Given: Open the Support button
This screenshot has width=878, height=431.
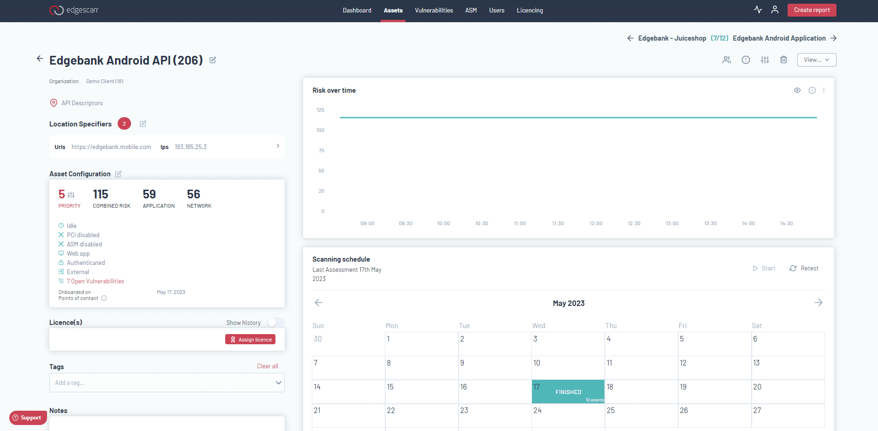Looking at the screenshot, I should click(x=28, y=418).
